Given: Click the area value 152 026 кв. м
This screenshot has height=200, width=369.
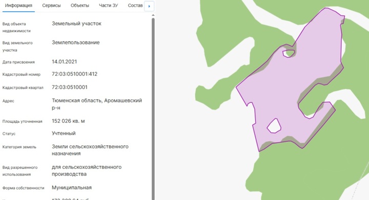Looking at the screenshot, I should pos(68,121).
